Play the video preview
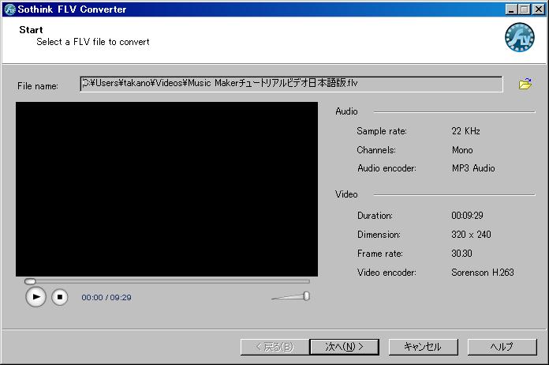This screenshot has width=549, height=365. coord(35,296)
